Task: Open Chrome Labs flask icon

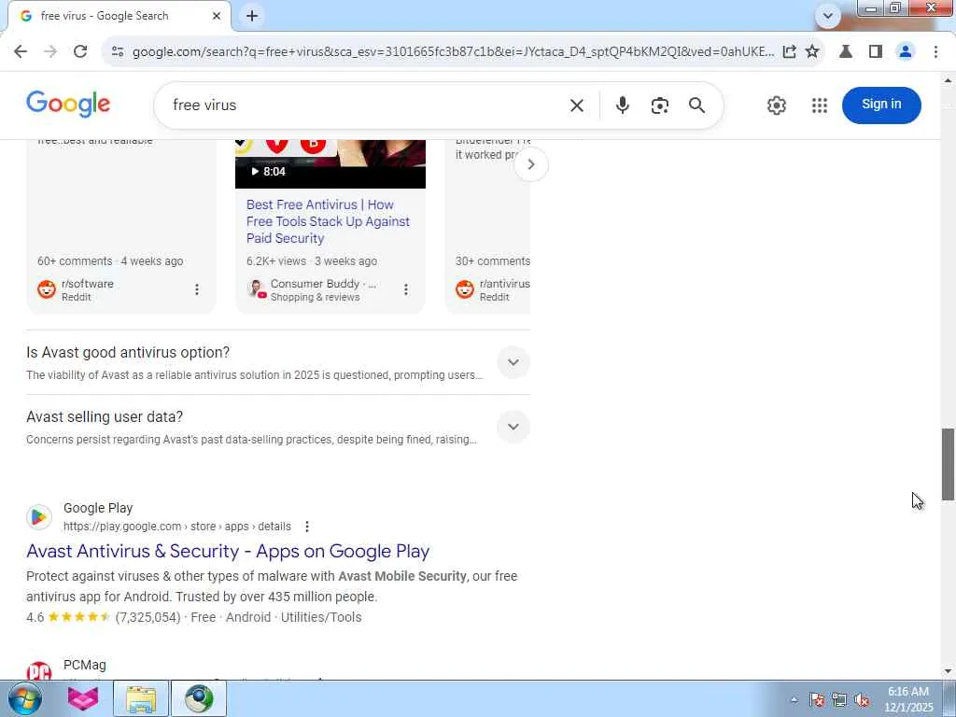Action: 845,52
